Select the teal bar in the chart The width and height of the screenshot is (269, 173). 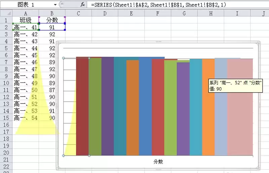pyautogui.click(x=120, y=107)
